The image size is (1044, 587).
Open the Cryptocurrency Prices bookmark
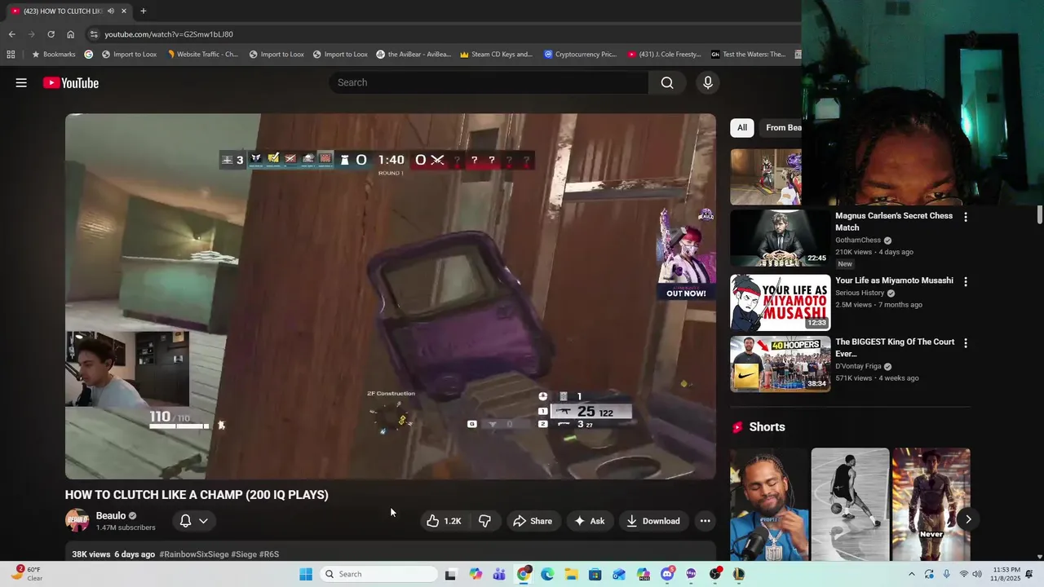[581, 55]
